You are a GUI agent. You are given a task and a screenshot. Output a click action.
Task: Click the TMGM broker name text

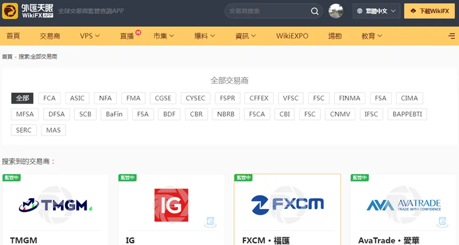pos(24,240)
